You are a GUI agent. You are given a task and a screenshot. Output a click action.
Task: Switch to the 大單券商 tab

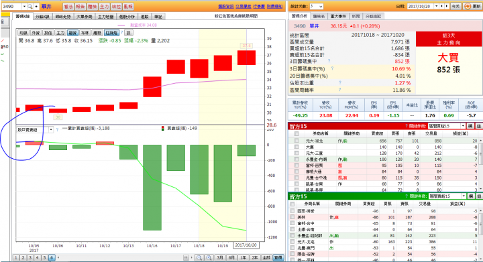click(x=85, y=17)
